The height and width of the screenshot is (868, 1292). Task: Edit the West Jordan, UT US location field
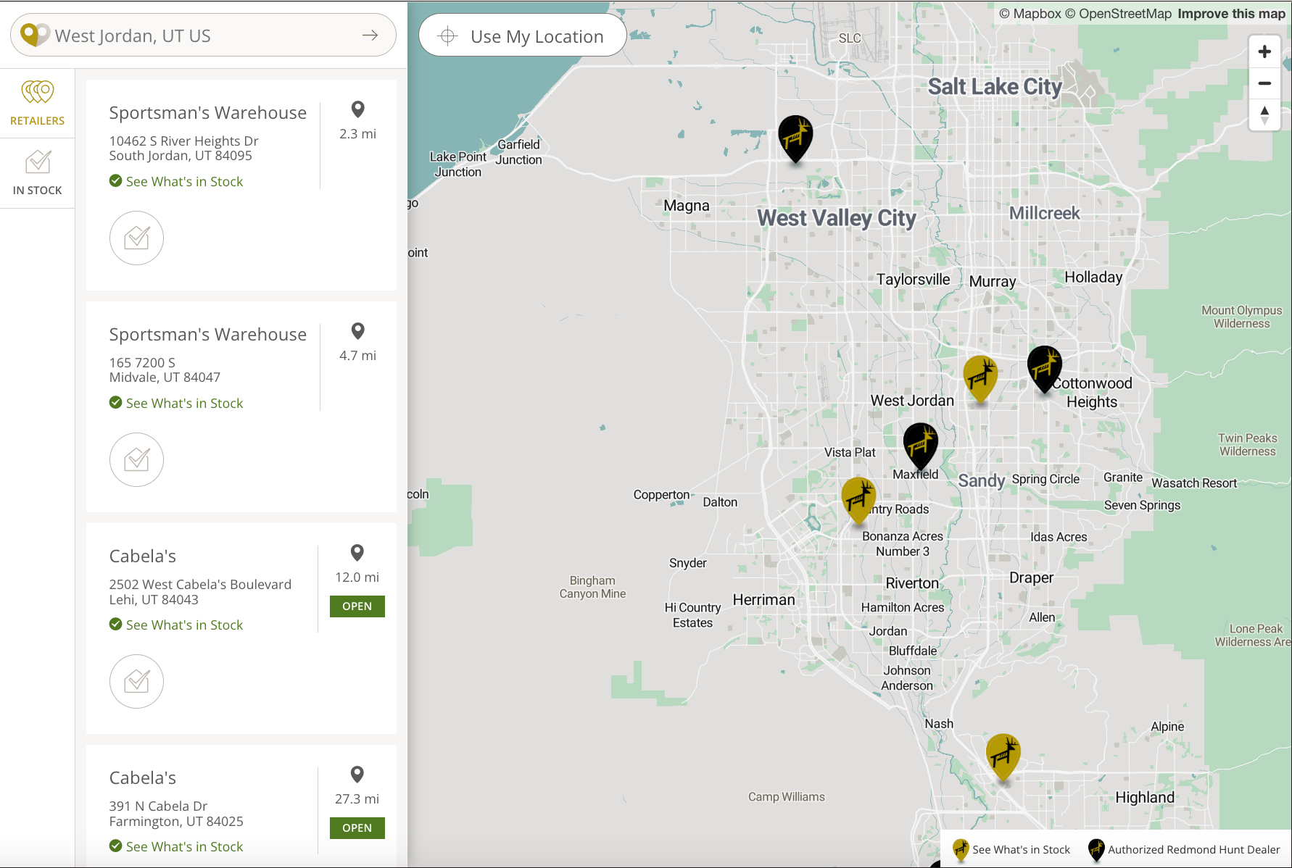203,36
